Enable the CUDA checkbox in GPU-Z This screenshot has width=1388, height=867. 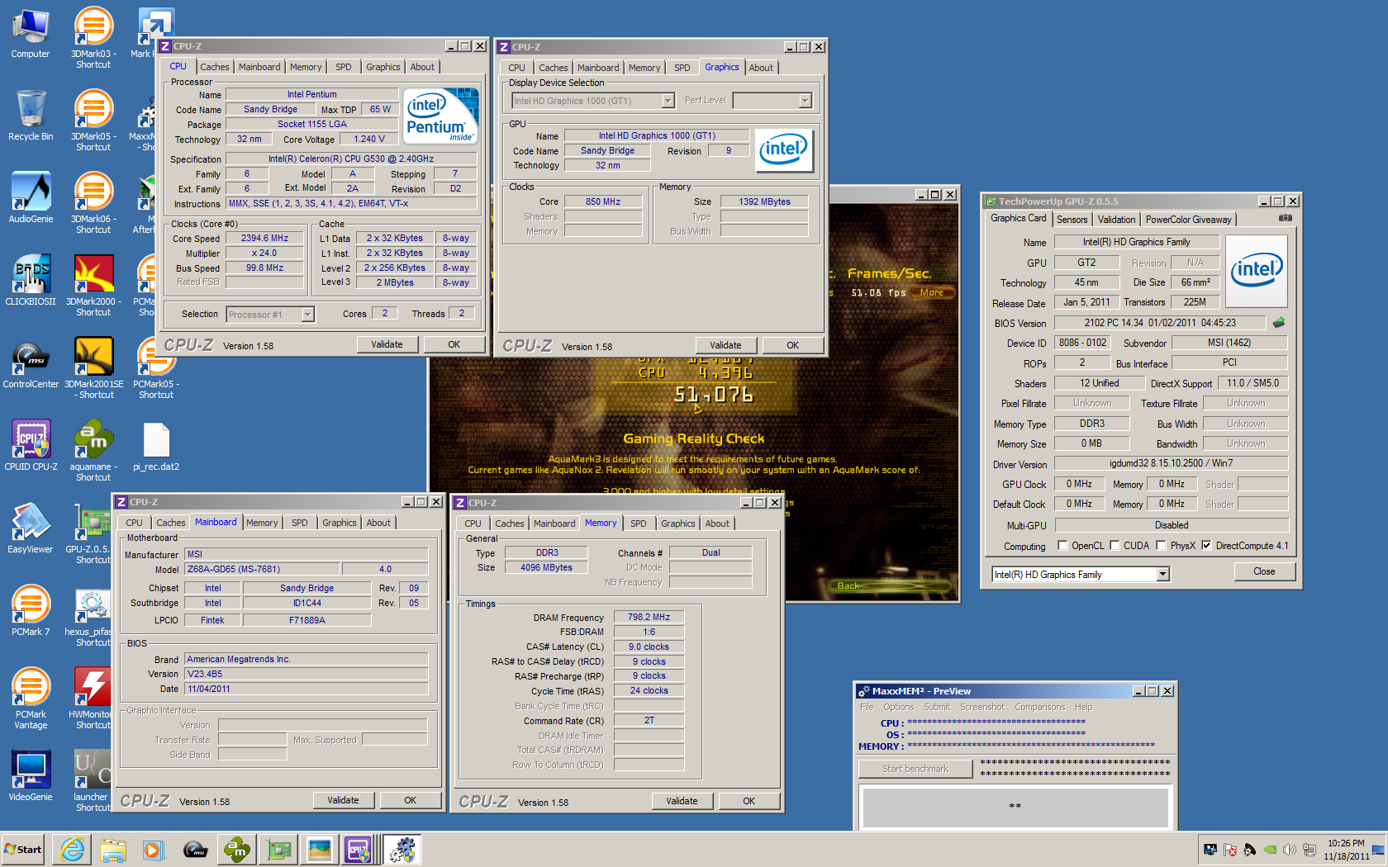pyautogui.click(x=1115, y=545)
